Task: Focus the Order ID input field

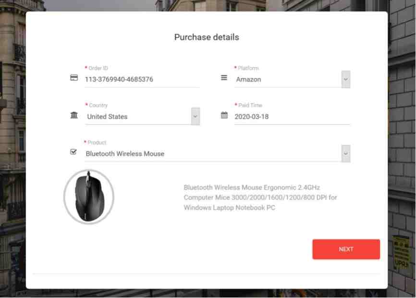Action: [x=142, y=79]
